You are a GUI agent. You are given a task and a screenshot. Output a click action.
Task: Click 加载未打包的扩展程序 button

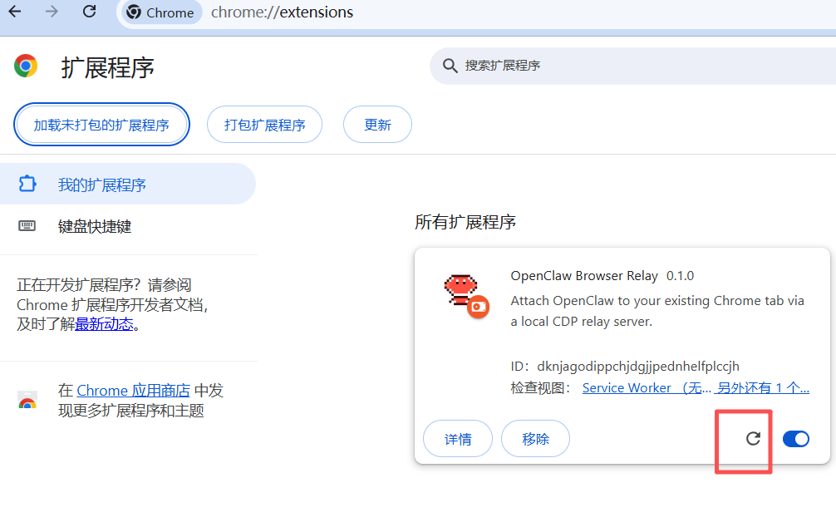click(101, 124)
